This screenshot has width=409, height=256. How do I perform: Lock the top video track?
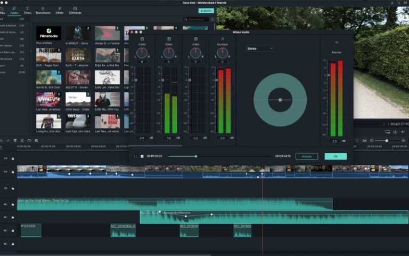coord(13,158)
